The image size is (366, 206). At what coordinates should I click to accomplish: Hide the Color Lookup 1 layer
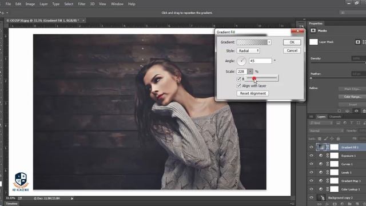click(x=311, y=189)
